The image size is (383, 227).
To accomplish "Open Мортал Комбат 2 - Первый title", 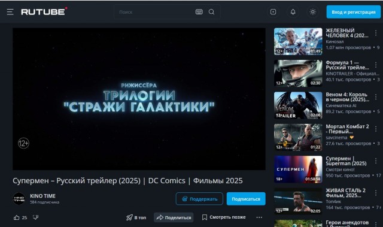I will (347, 129).
